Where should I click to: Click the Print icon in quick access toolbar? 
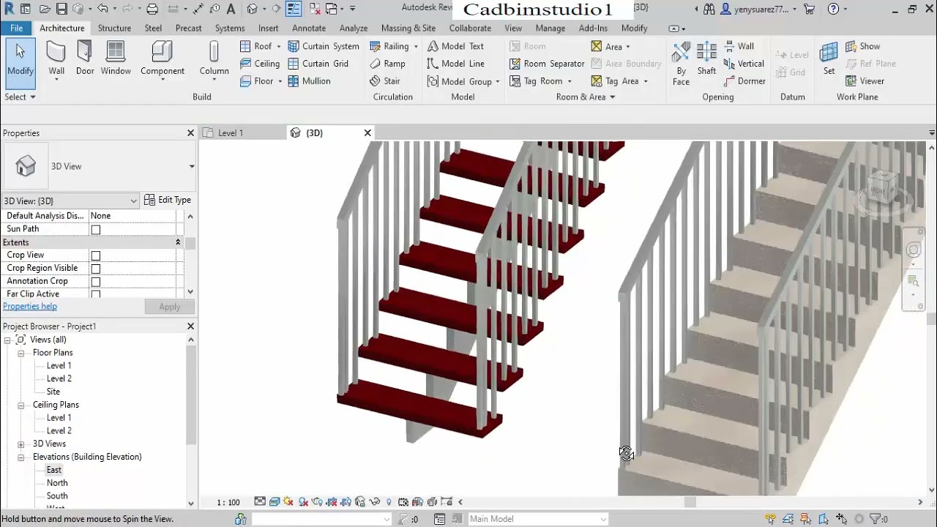152,10
